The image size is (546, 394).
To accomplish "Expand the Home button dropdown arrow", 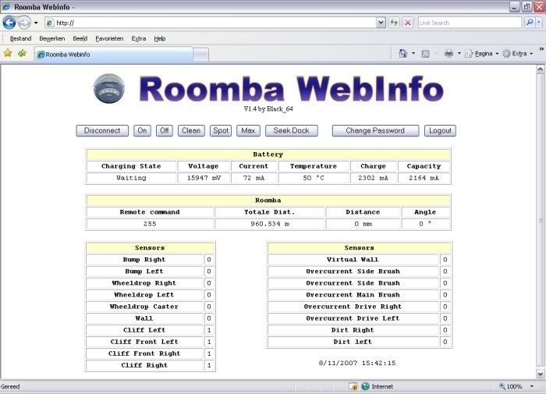I will (x=413, y=53).
